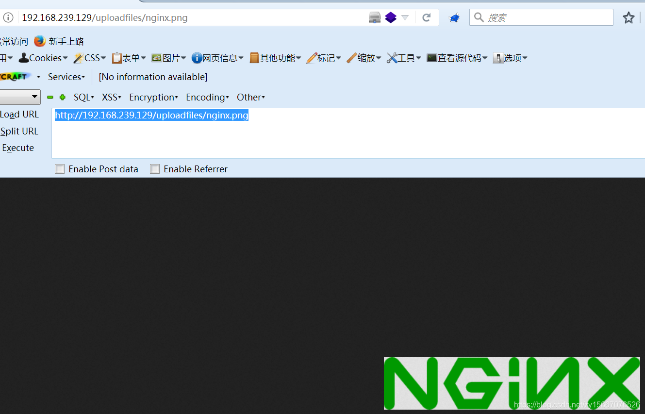This screenshot has width=645, height=414.
Task: Open the address bar history dropdown arrow
Action: pyautogui.click(x=405, y=18)
